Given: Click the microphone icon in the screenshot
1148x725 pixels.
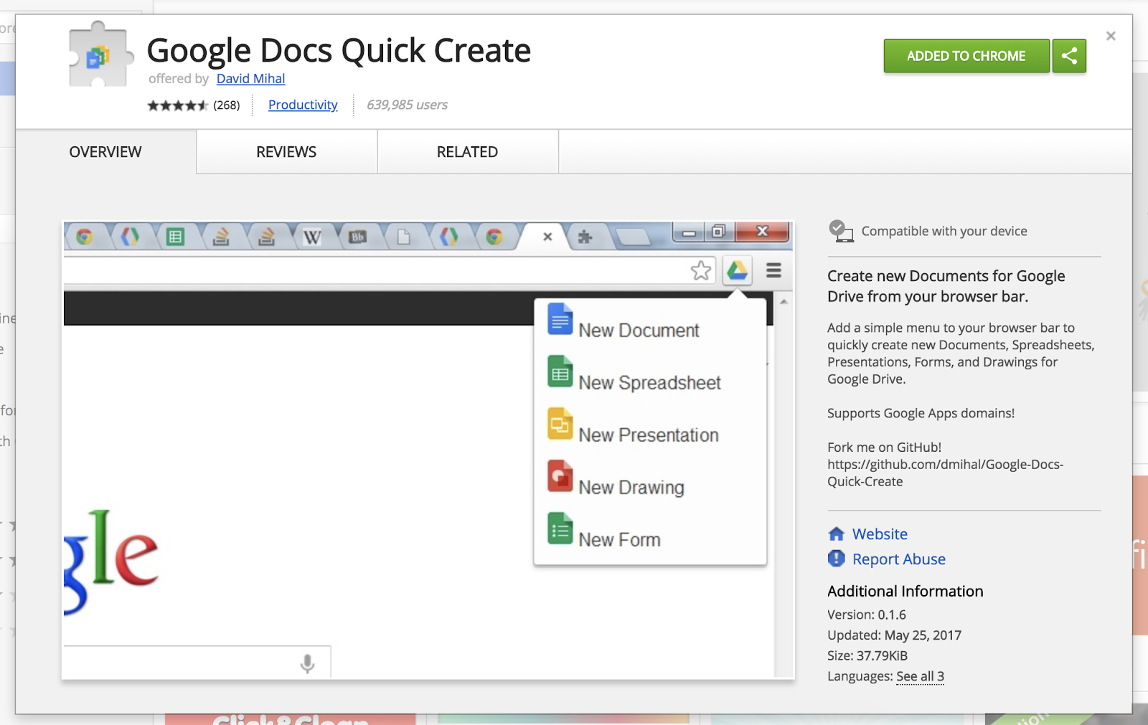Looking at the screenshot, I should point(307,664).
